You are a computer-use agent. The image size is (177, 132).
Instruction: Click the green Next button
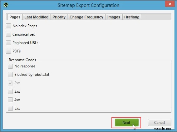coord(127,123)
